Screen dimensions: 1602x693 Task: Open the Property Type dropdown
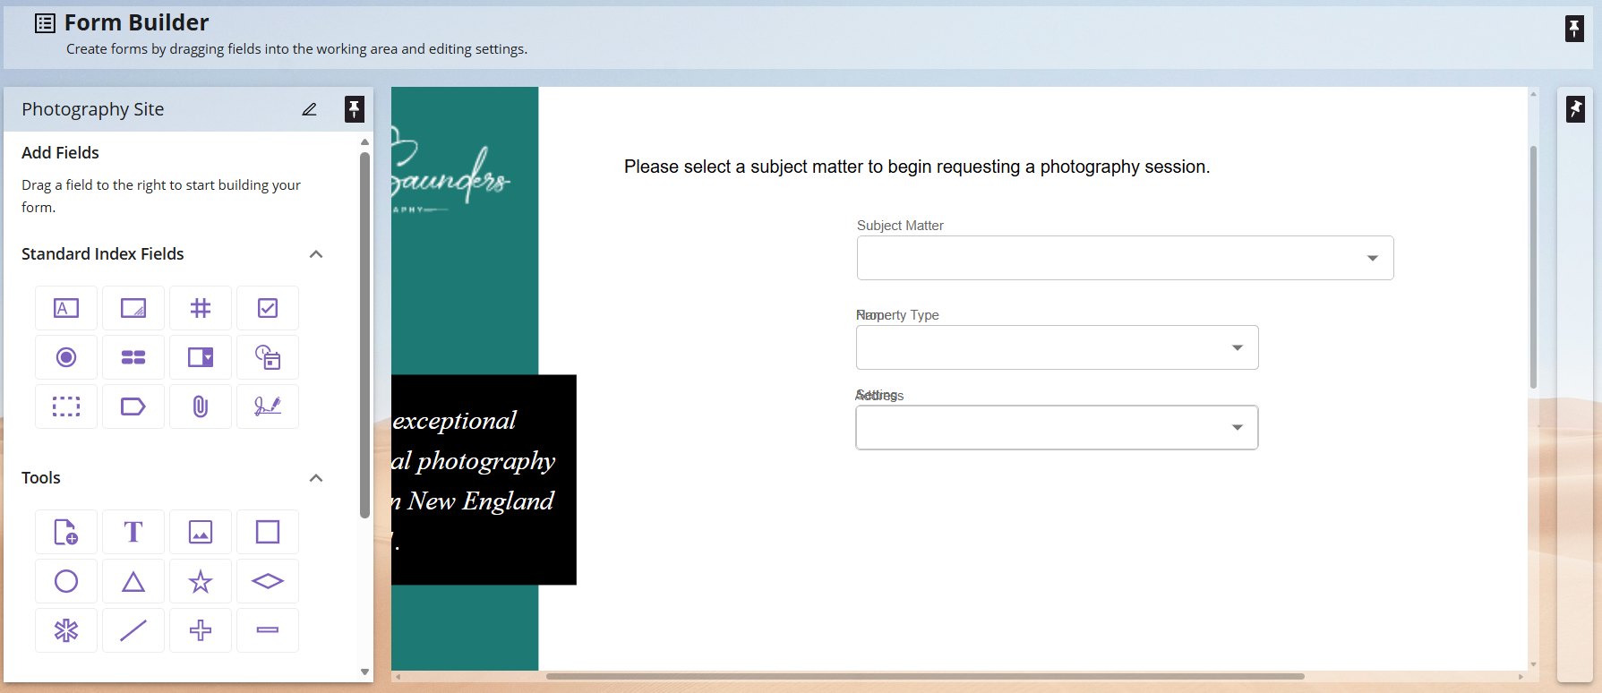(1057, 347)
